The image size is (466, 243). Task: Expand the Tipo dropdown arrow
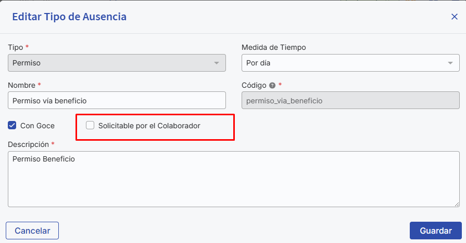pos(217,63)
